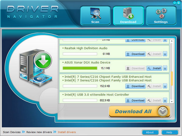Click the double-chevron icon on Download All
This screenshot has height=136, width=182.
(x=163, y=111)
